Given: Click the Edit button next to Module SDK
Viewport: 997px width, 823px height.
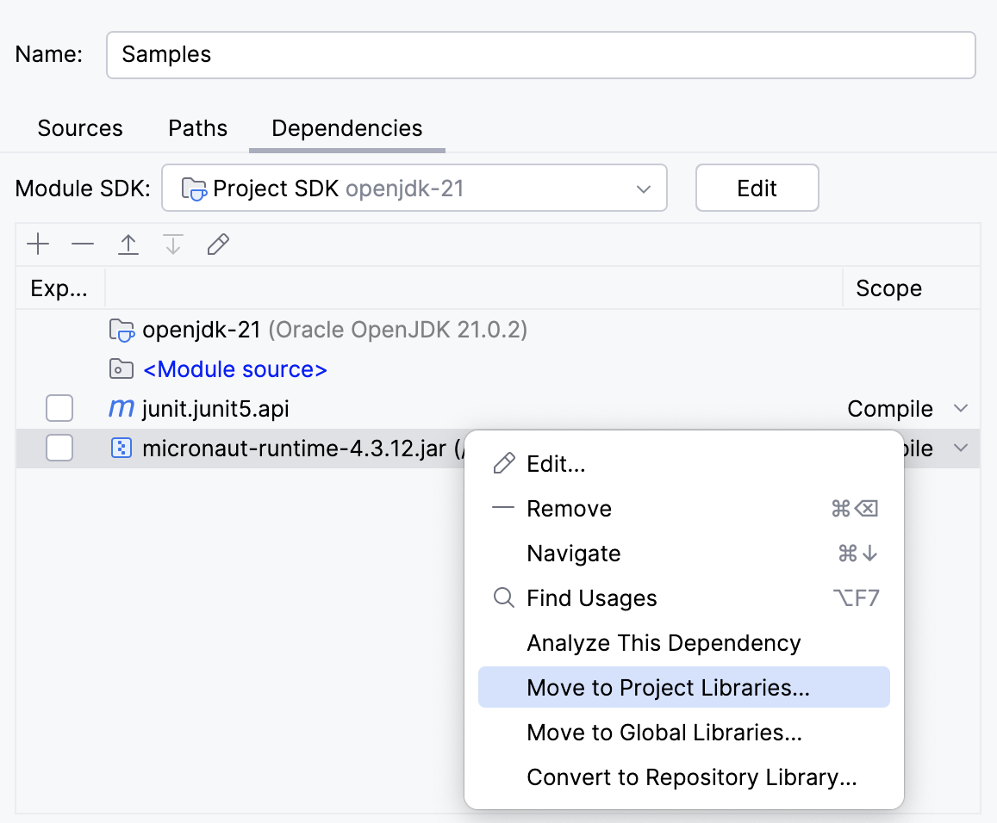Looking at the screenshot, I should (x=757, y=188).
